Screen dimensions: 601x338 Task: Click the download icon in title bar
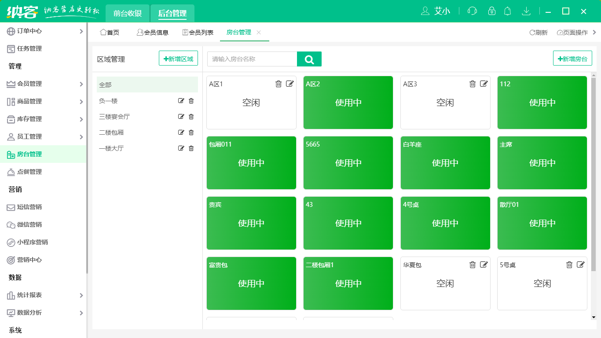point(526,11)
